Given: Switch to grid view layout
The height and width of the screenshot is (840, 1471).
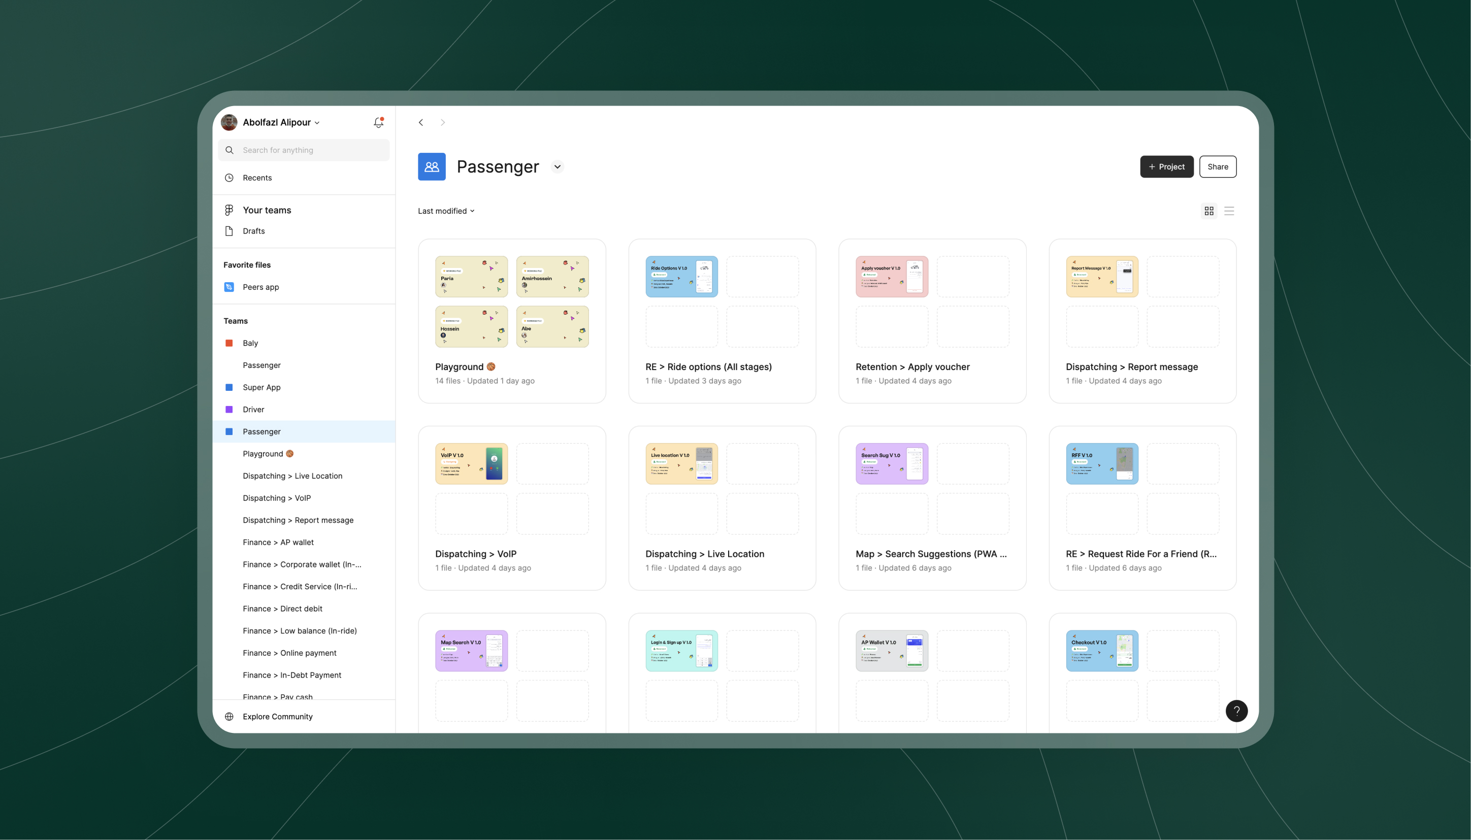Looking at the screenshot, I should tap(1208, 211).
